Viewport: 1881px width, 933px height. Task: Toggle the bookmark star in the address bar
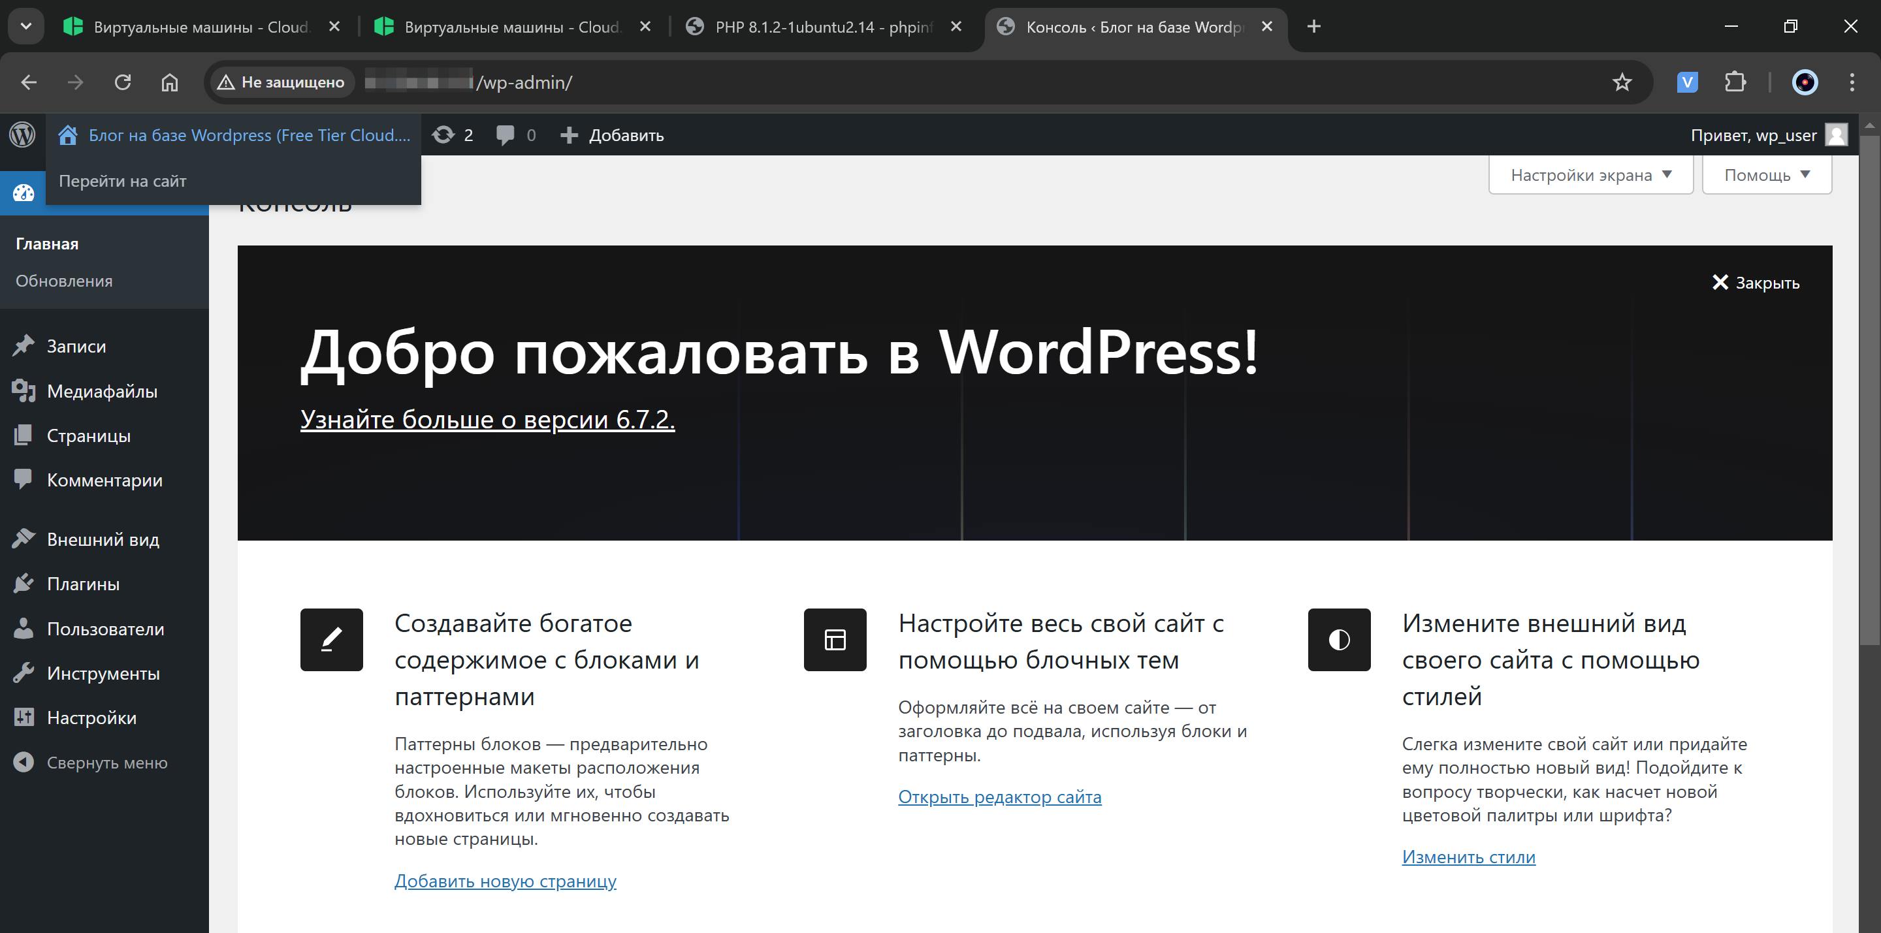1622,82
